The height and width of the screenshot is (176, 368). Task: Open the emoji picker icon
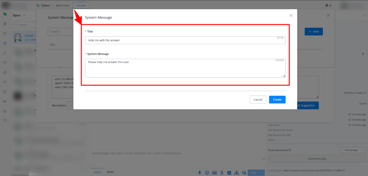207,173
